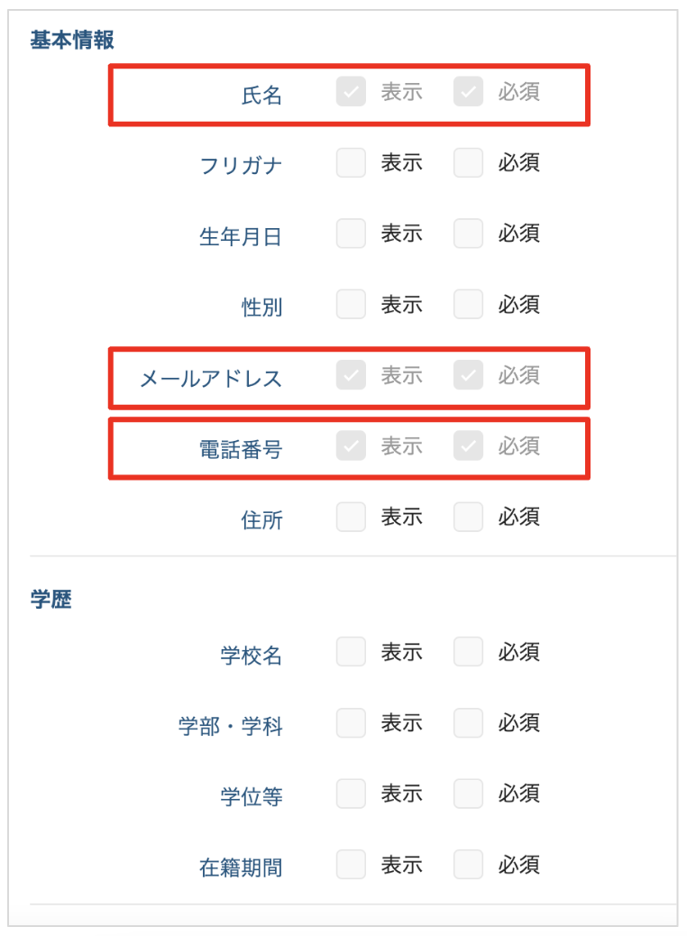Screen dimensions: 687x936
Task: Enable 表示 checkbox for フリガナ
Action: [351, 163]
